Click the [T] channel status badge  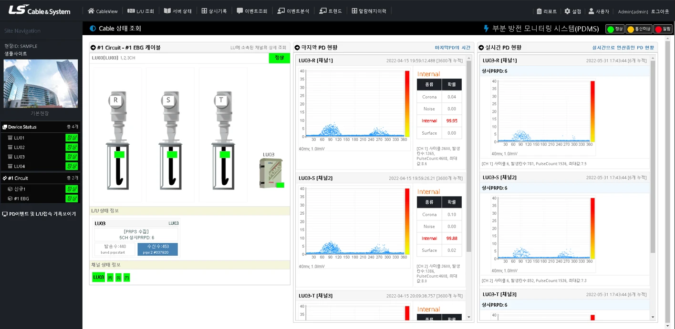[126, 278]
